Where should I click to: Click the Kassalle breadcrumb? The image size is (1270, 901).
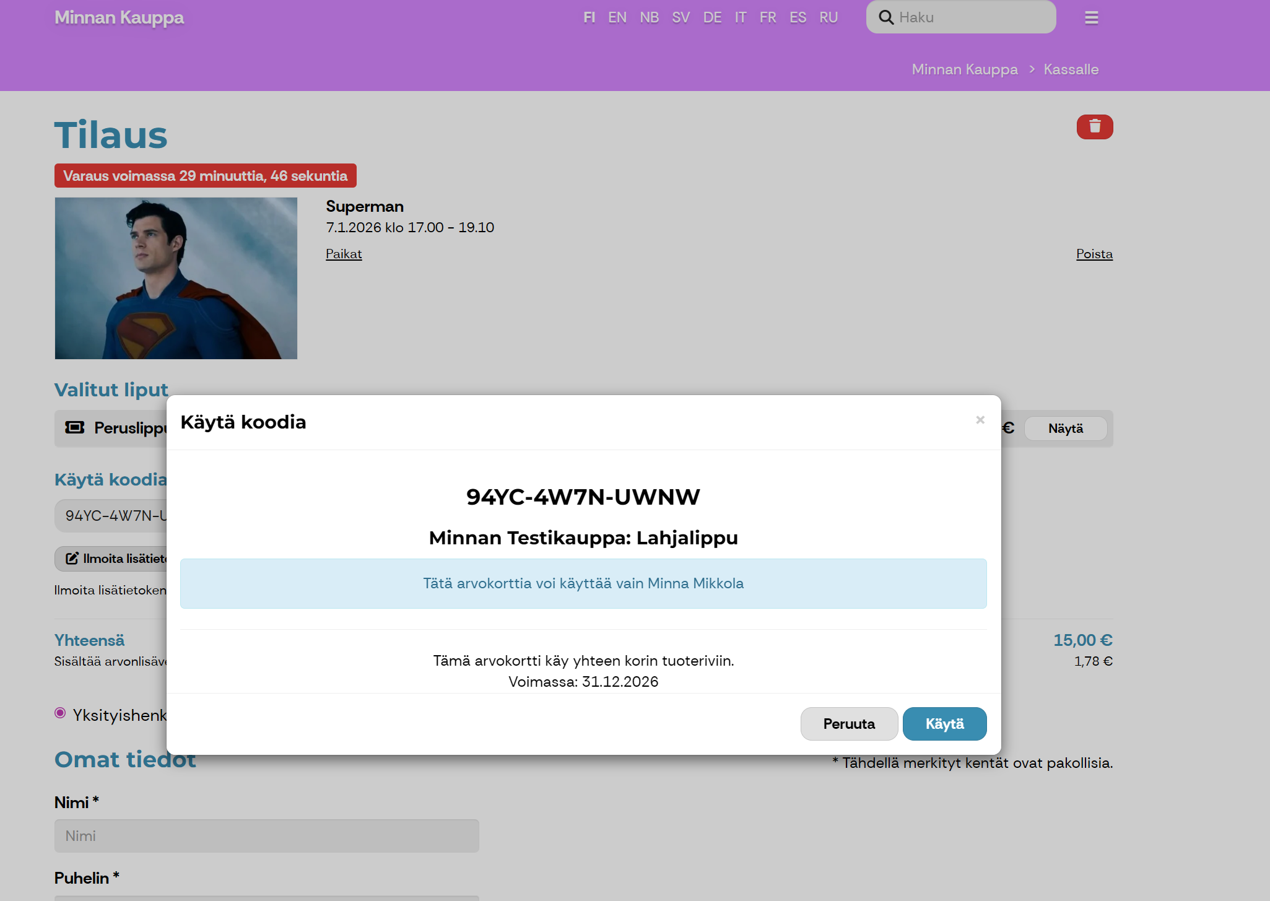1071,69
